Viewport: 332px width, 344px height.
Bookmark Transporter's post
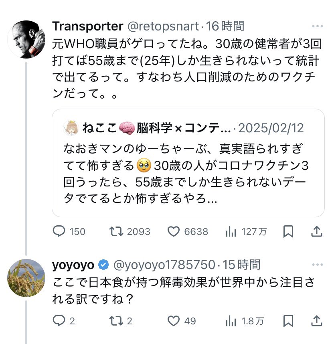pos(288,231)
